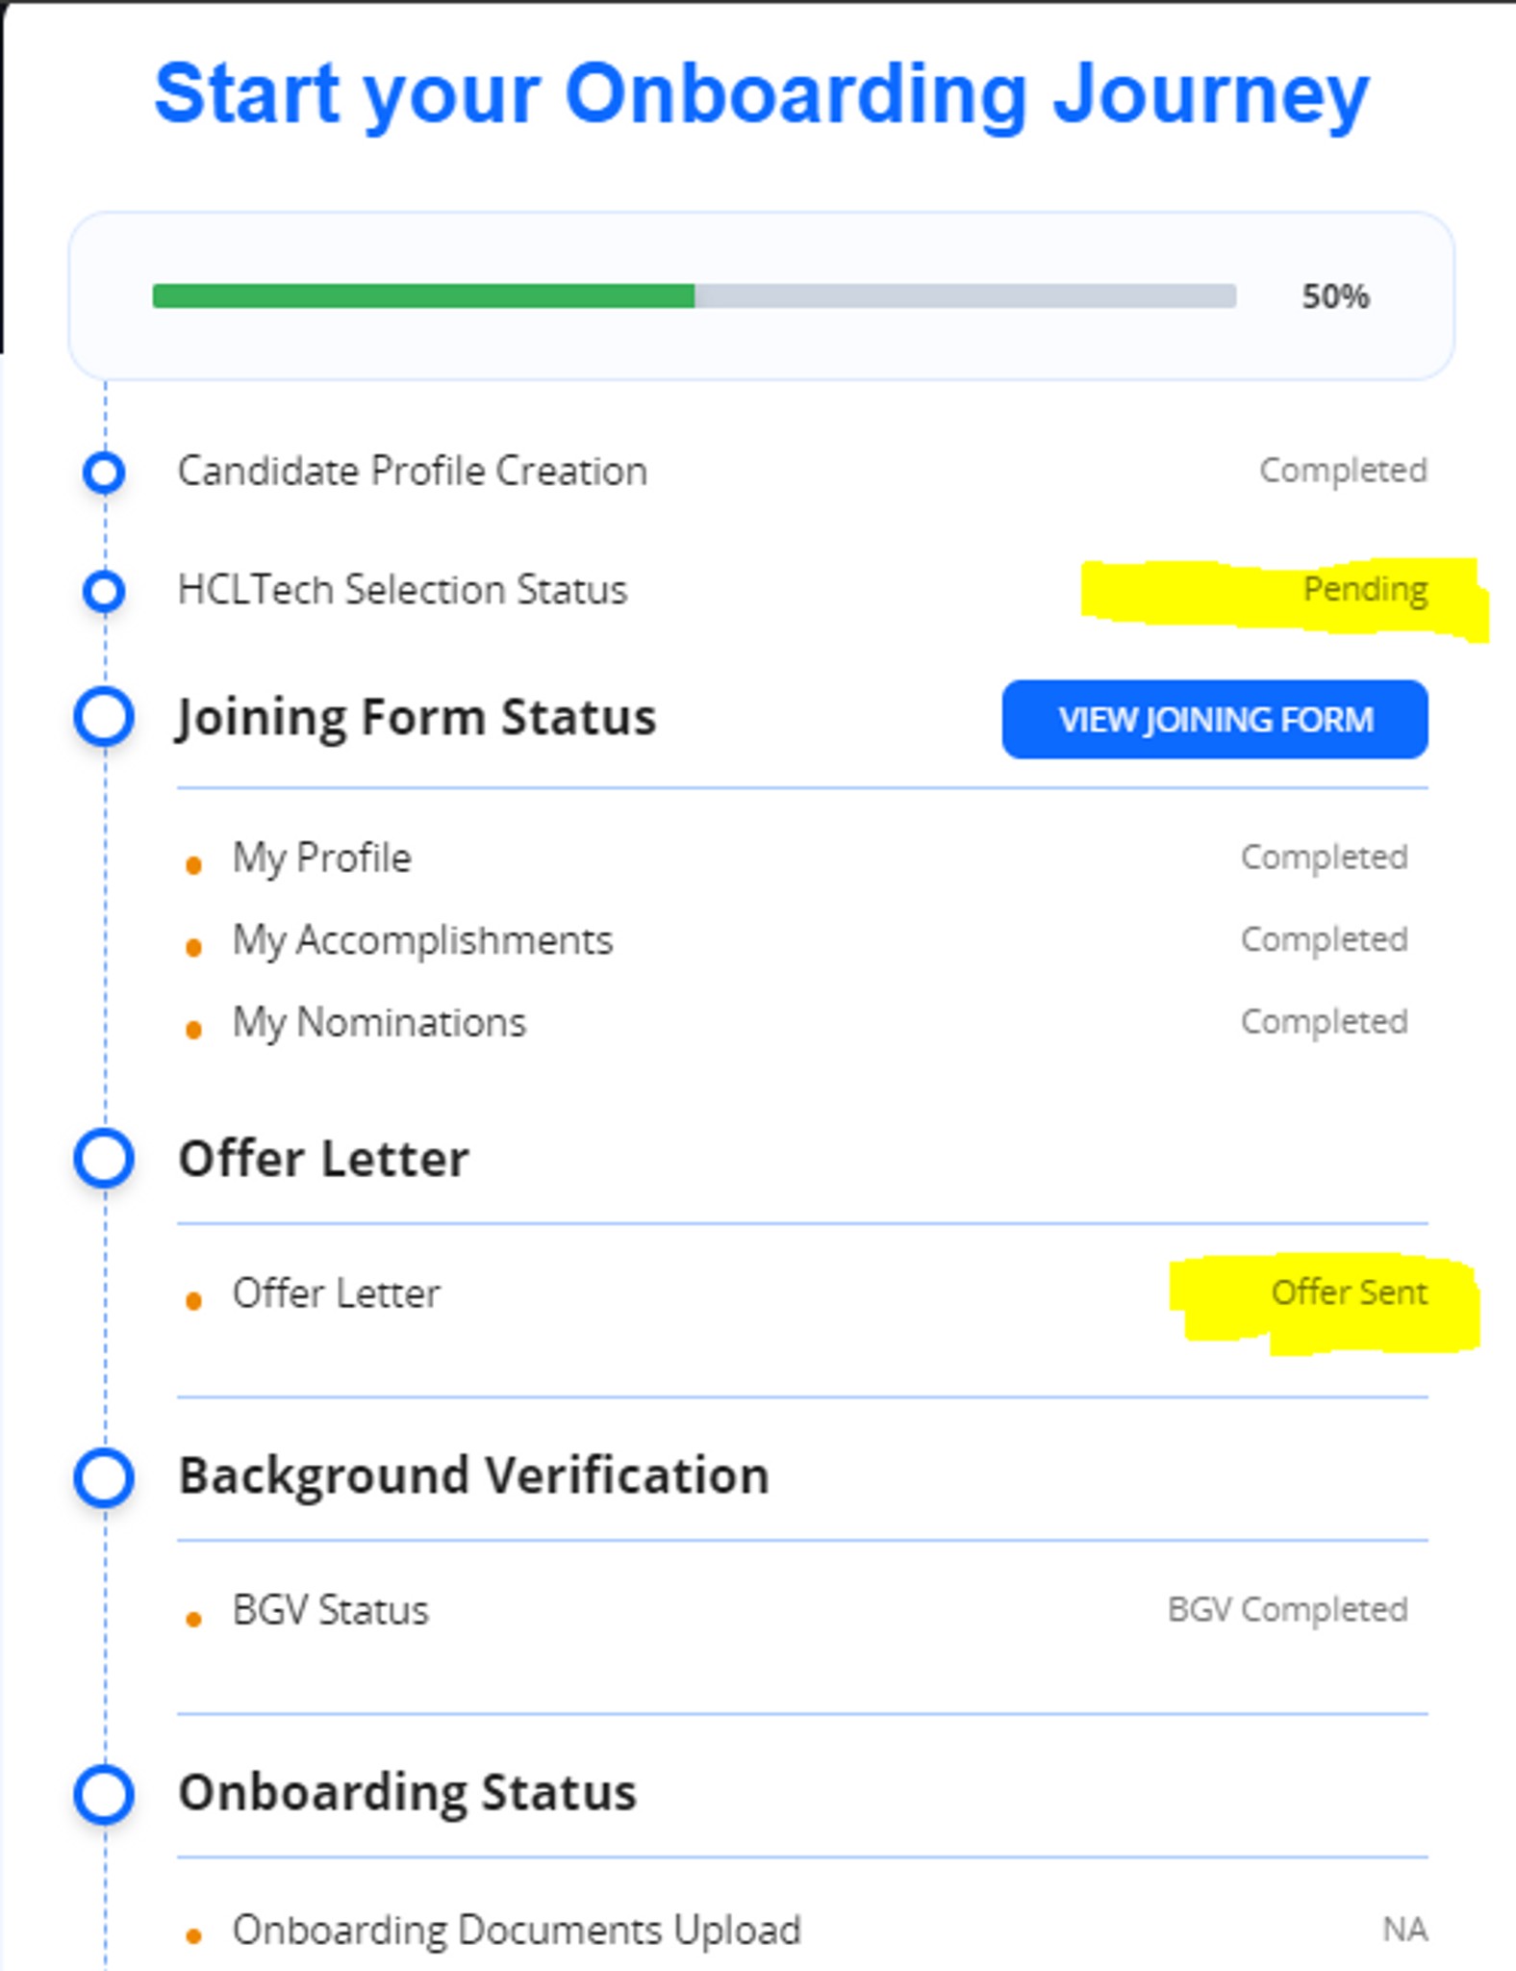Image resolution: width=1516 pixels, height=1971 pixels.
Task: Click the orange bullet beside My Profile
Action: [193, 865]
